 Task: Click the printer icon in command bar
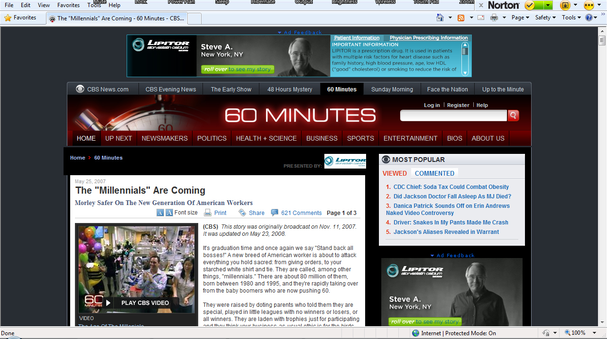click(x=494, y=18)
